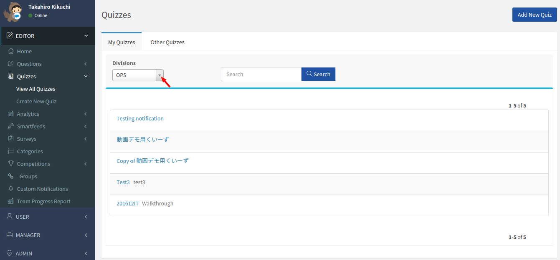This screenshot has width=560, height=260.
Task: Open the Testing notification quiz
Action: (140, 119)
